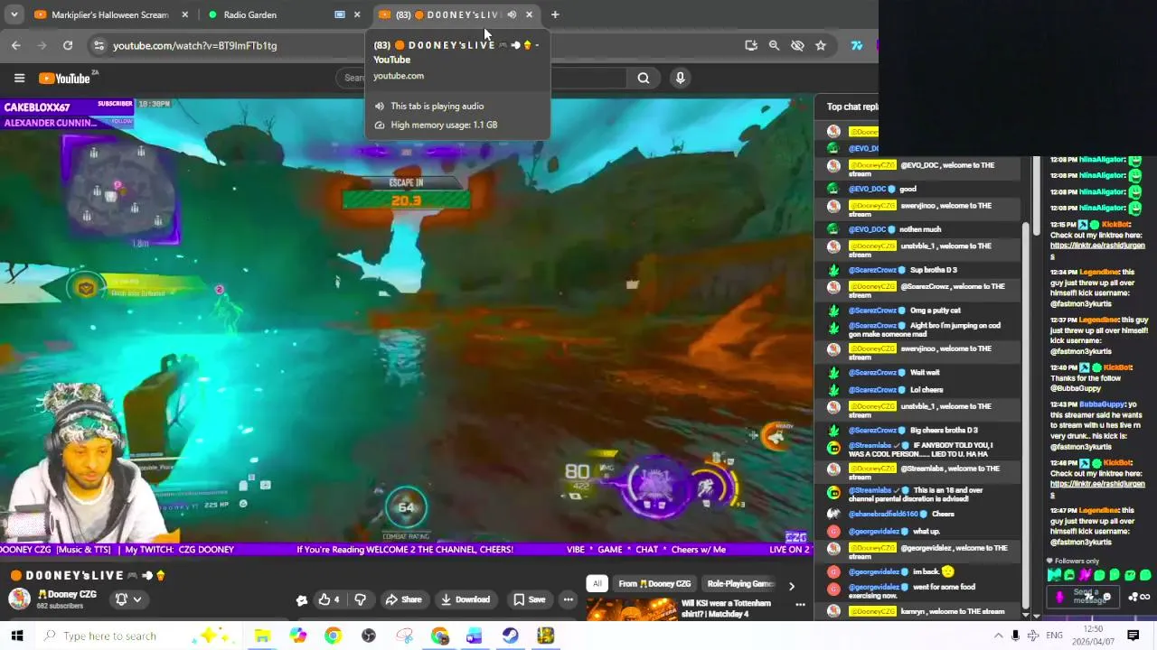
Task: Open the taskbar notification center icon
Action: coord(1133,636)
